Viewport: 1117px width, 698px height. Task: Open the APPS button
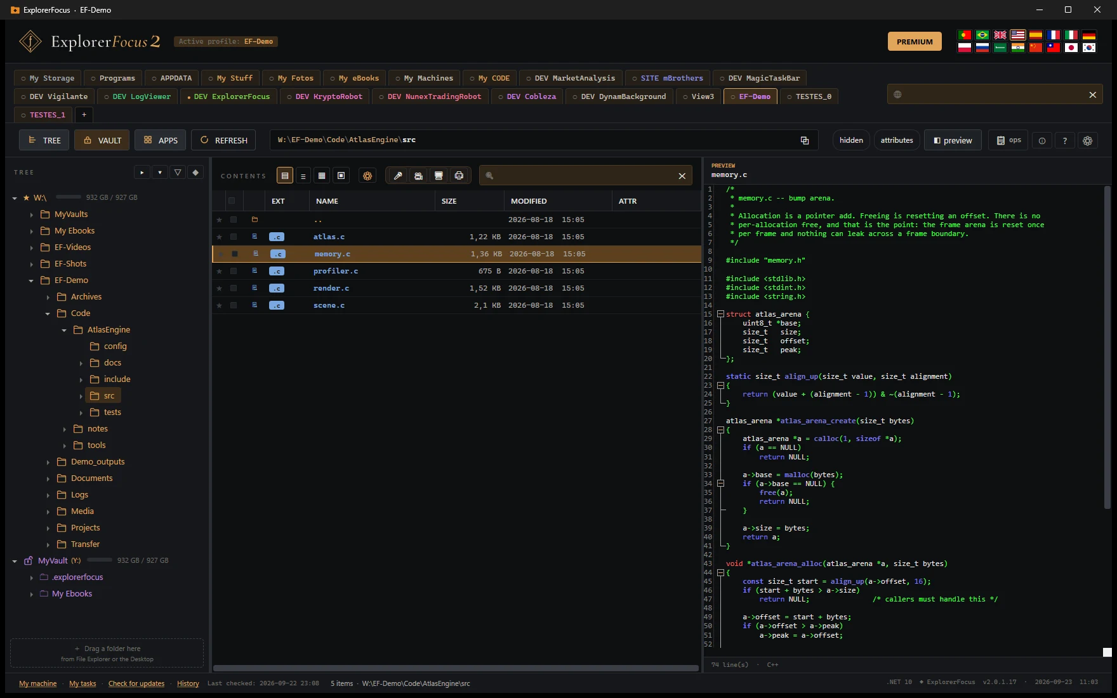(x=161, y=140)
